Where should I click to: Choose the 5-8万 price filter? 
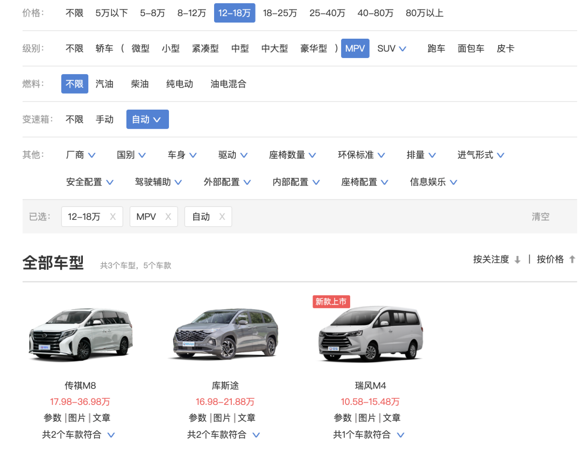click(x=152, y=13)
